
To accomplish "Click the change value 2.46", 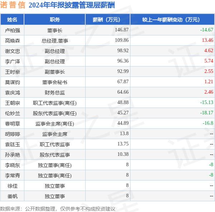I will (x=209, y=92).
